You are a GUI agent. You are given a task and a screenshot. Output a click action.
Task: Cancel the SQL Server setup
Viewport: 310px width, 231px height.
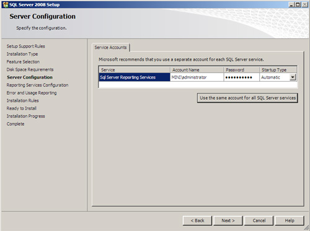pos(259,220)
